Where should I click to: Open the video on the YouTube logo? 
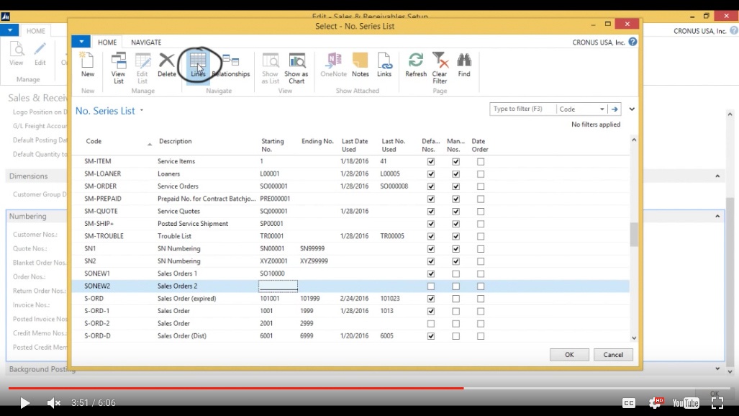click(686, 403)
